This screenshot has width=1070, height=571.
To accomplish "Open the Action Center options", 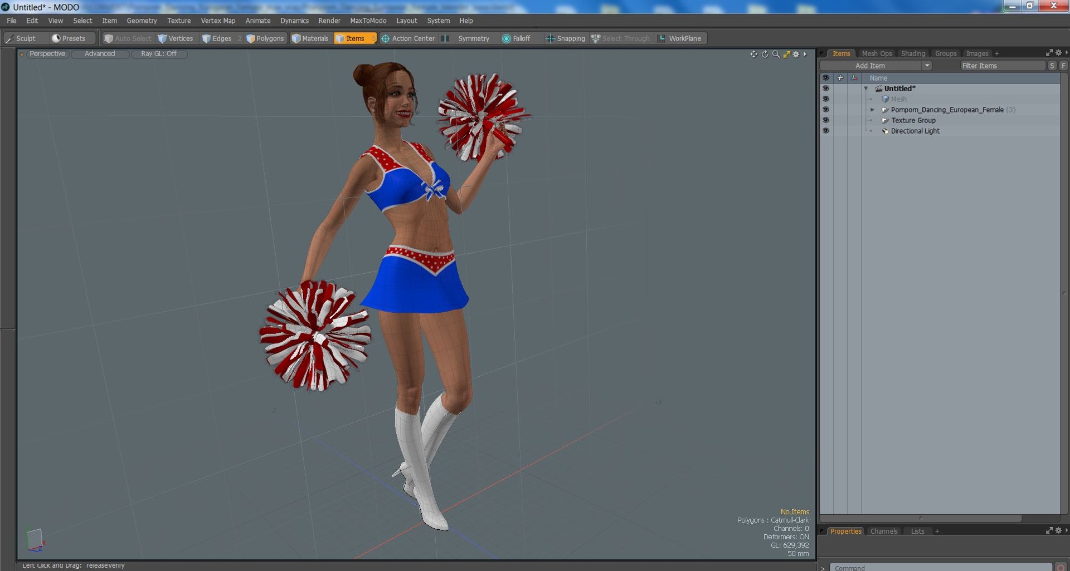I will 408,38.
